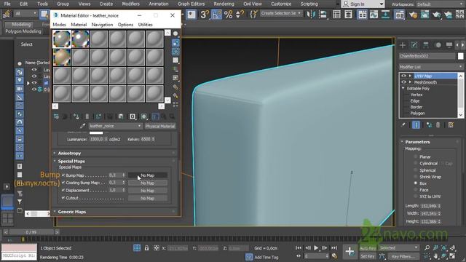Image resolution: width=466 pixels, height=262 pixels.
Task: Select Shrink Wrap mapping option
Action: point(416,177)
